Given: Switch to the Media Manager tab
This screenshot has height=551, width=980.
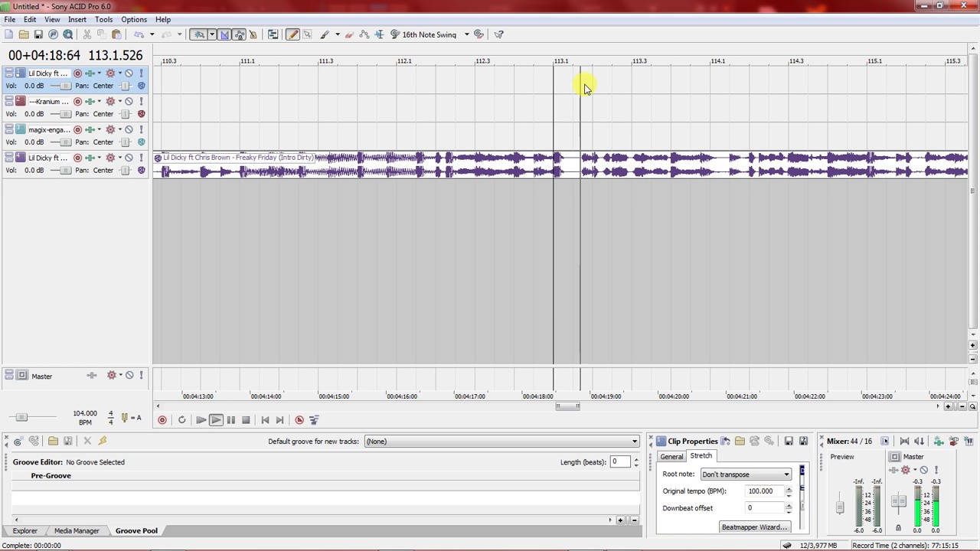Looking at the screenshot, I should [77, 530].
